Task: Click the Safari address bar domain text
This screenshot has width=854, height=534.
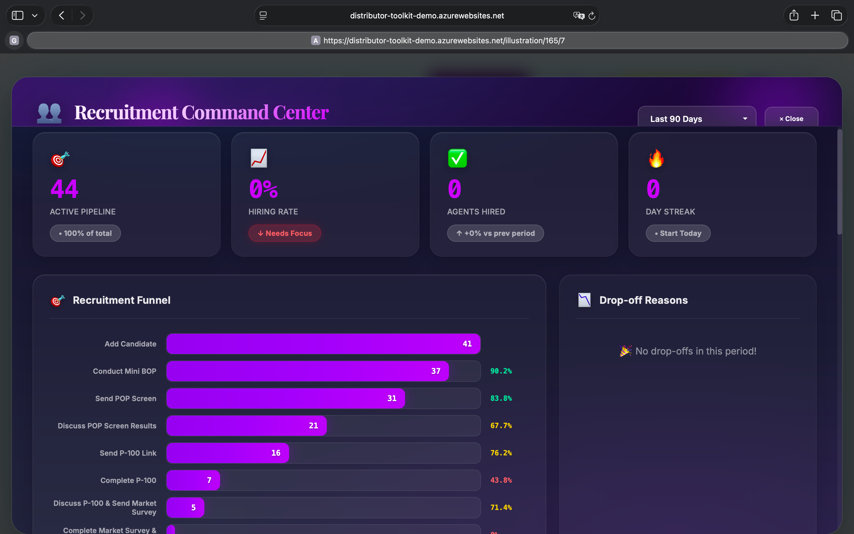Action: click(x=427, y=15)
